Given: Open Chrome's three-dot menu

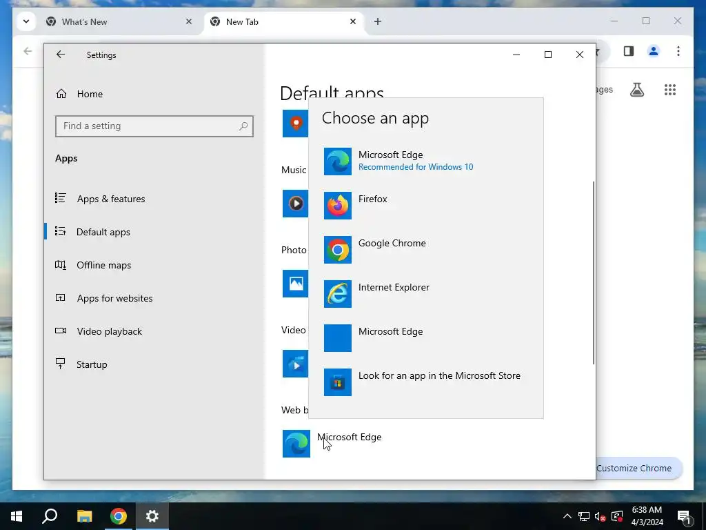Looking at the screenshot, I should (678, 51).
